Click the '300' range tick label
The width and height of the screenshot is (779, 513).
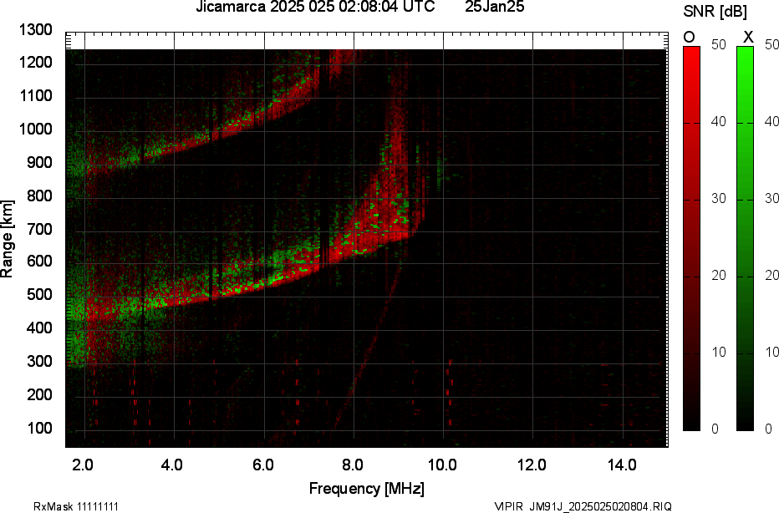pos(39,361)
